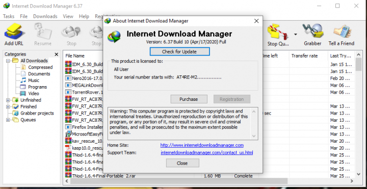This screenshot has height=189, width=367.
Task: Select the kasp10.0_rescu PDF file row
Action: [x=84, y=148]
